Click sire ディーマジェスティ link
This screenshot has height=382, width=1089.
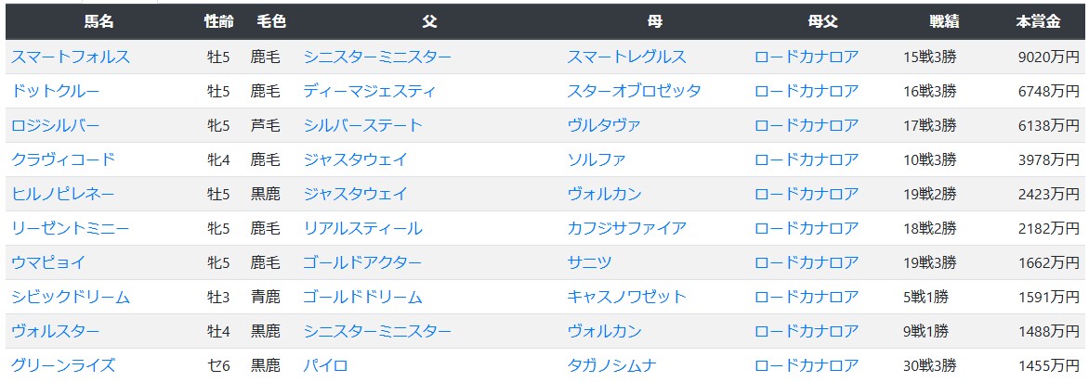(x=370, y=92)
